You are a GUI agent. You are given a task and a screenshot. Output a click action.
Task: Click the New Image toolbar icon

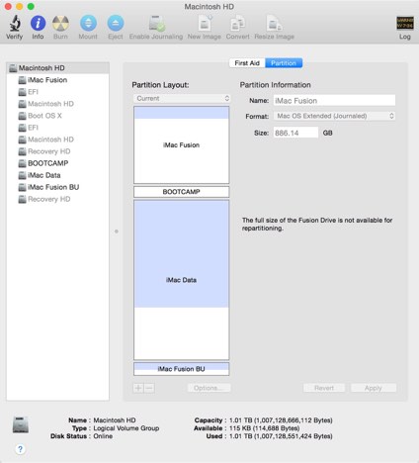(205, 23)
